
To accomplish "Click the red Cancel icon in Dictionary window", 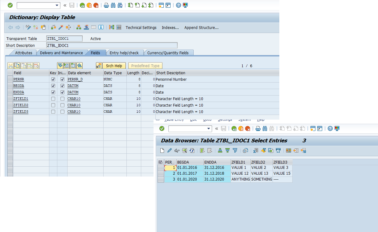I will click(96, 5).
